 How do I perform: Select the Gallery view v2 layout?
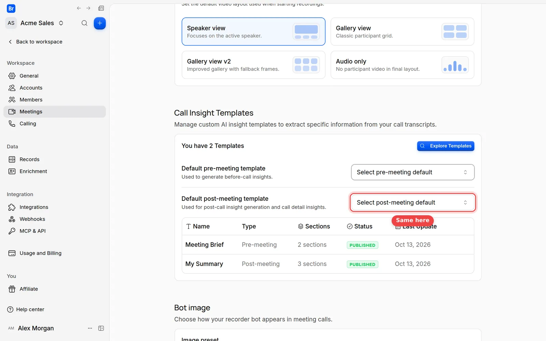[x=254, y=65]
